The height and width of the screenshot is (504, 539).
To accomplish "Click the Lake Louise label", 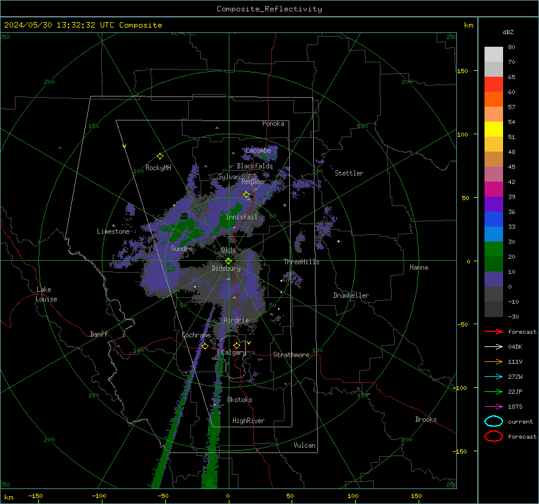I will 46,294.
